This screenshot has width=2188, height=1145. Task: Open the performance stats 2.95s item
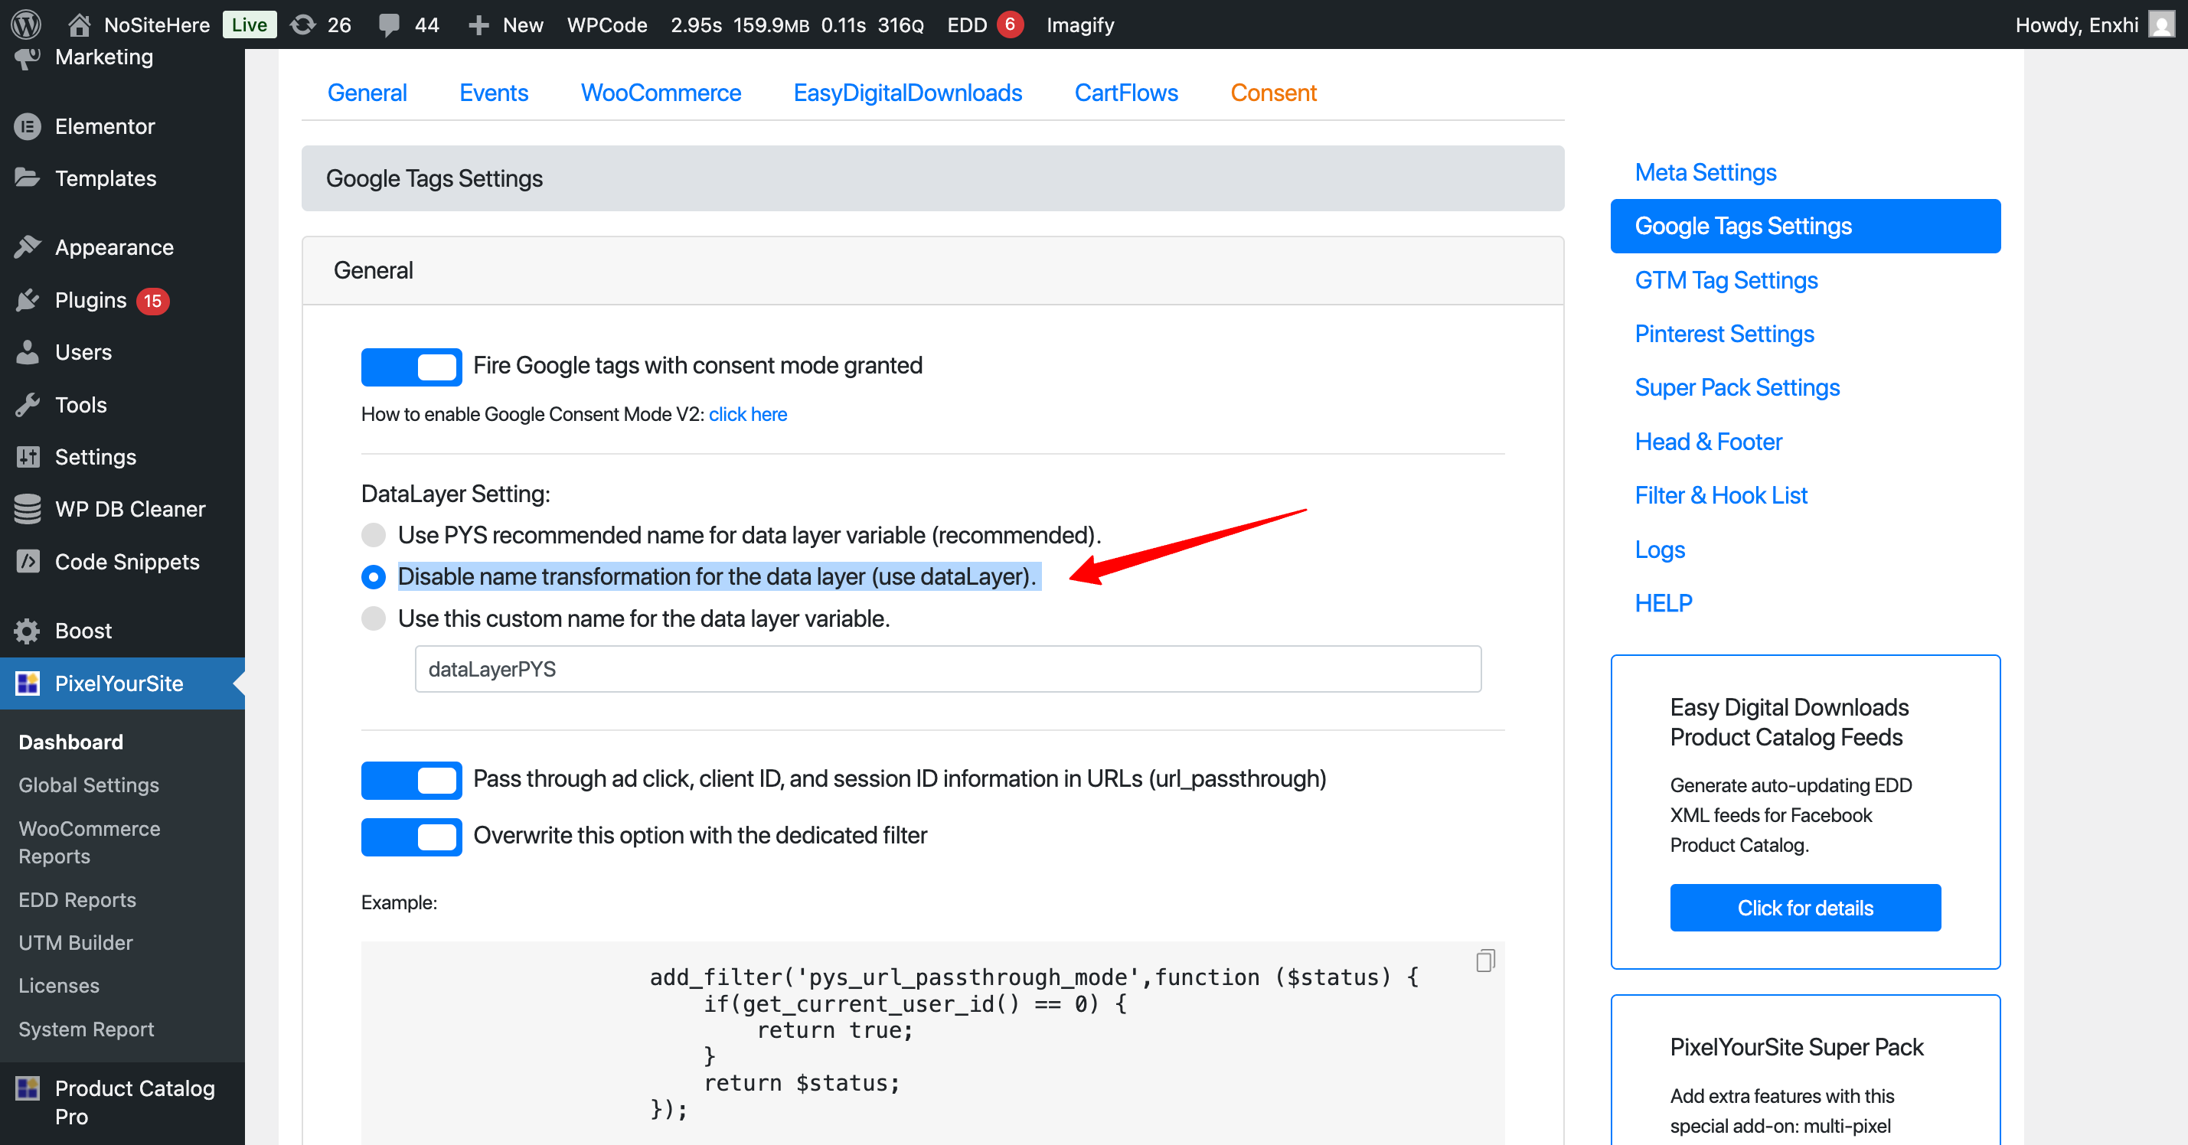point(797,24)
